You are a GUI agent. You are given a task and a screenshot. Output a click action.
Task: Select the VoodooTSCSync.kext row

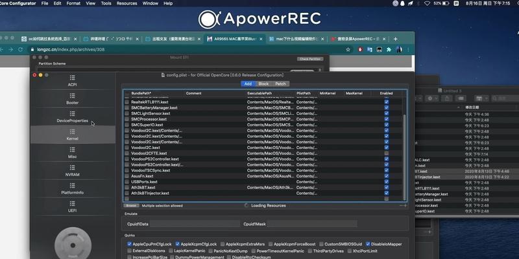[263, 170]
